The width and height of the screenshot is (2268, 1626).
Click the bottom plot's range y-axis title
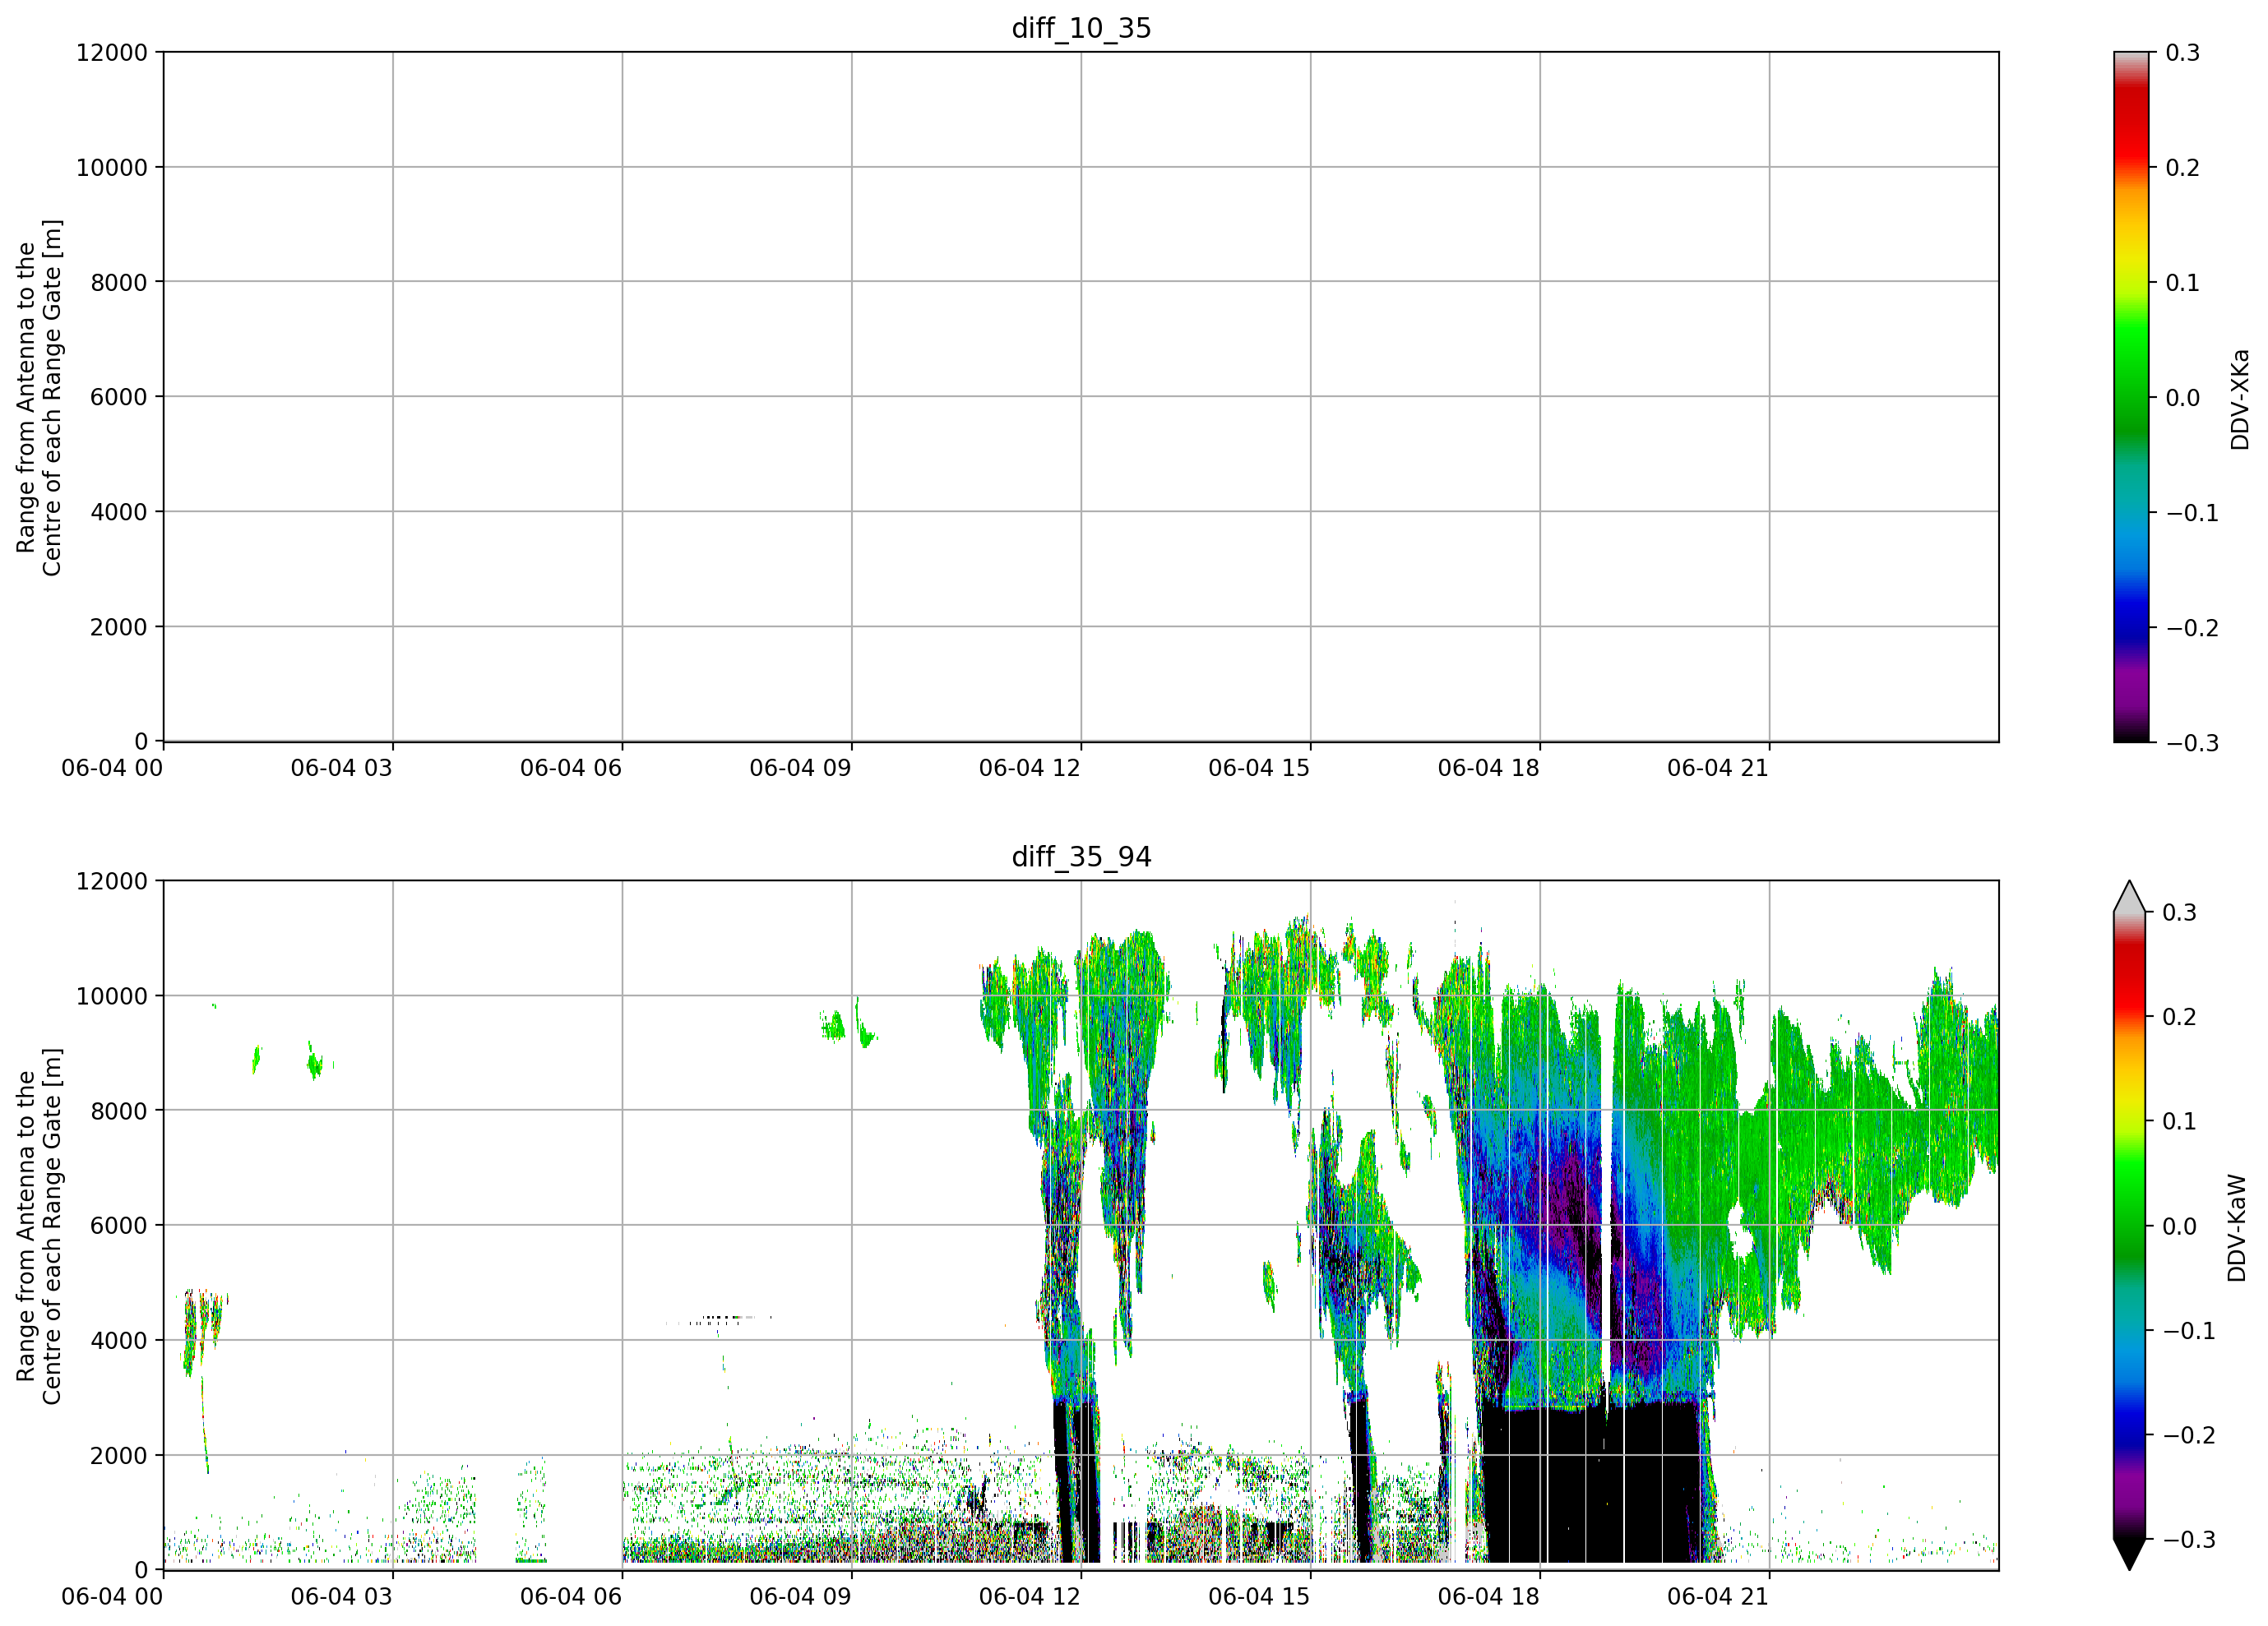coord(39,1226)
